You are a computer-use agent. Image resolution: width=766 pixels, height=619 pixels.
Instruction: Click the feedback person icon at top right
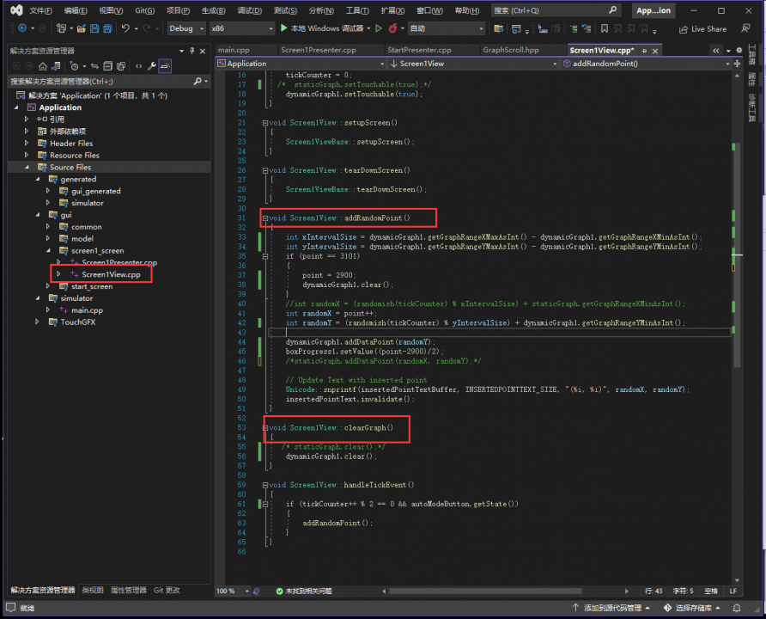pos(745,28)
